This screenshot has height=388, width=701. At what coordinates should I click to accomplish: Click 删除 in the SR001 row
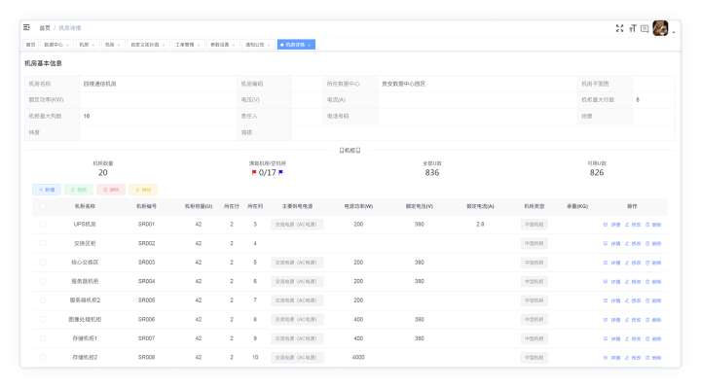(653, 225)
